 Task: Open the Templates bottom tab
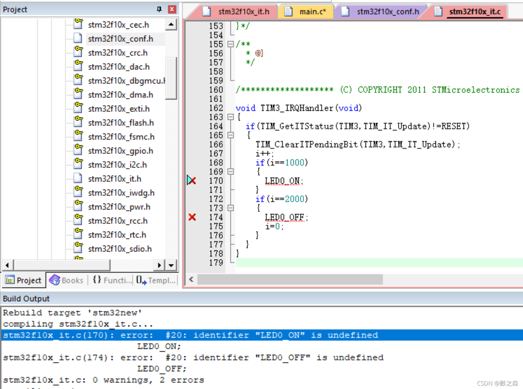156,280
